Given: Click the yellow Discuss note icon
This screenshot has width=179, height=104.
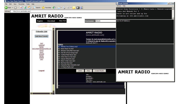Looking at the screenshot, I should click(74, 7).
